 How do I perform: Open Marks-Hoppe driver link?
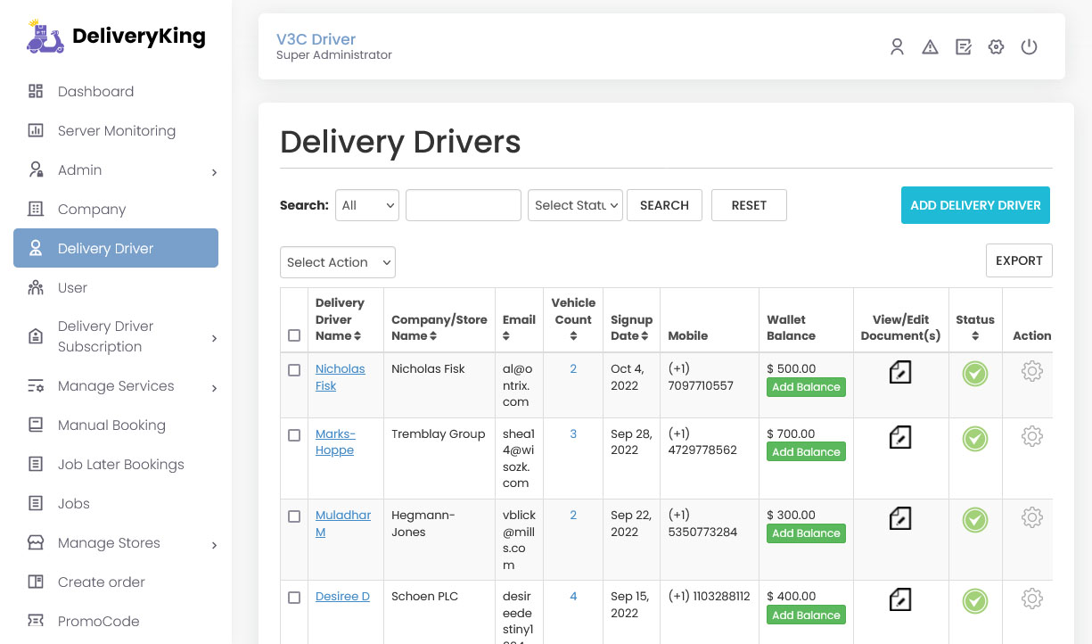tap(335, 442)
